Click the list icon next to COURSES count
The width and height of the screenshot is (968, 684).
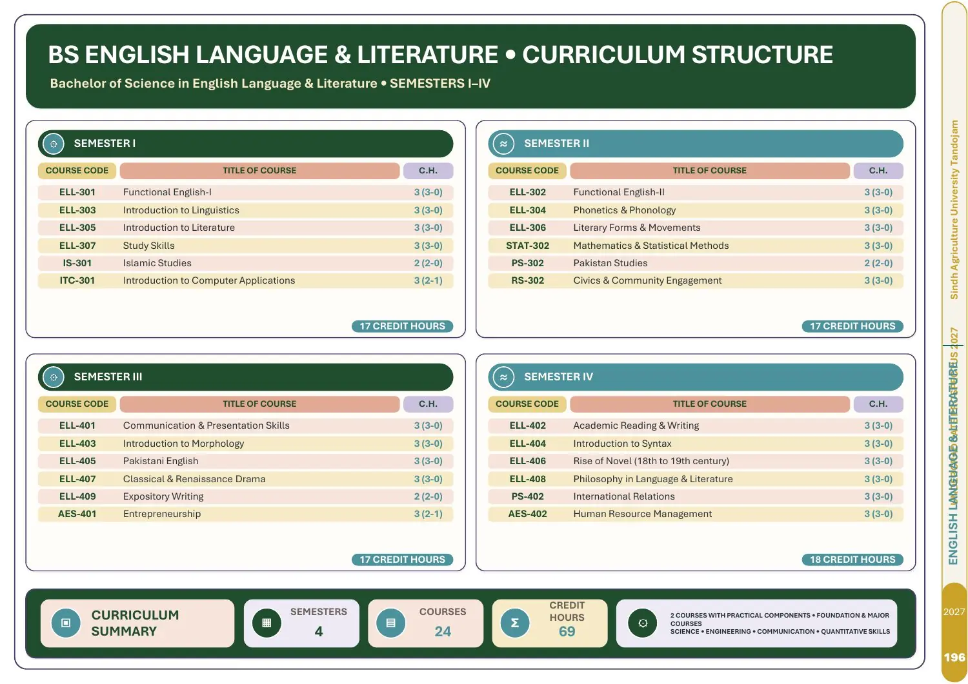click(x=390, y=623)
